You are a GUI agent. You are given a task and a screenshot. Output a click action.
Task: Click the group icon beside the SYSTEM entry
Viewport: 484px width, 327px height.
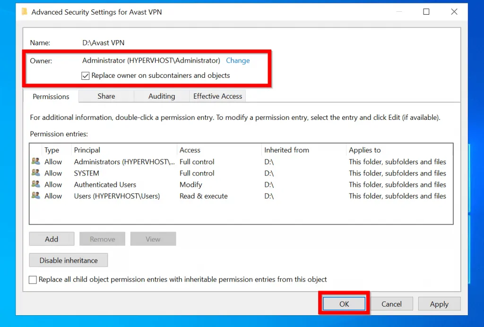pyautogui.click(x=35, y=173)
